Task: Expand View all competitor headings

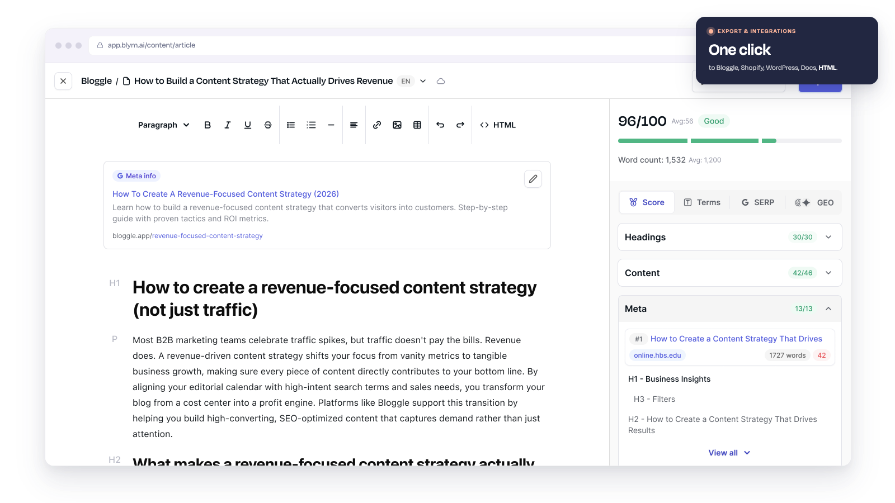Action: 729,453
